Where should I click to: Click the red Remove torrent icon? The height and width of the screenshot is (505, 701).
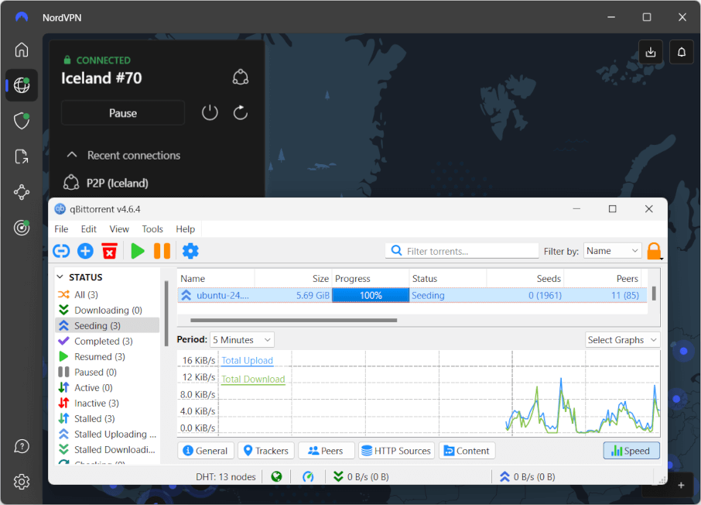click(110, 251)
